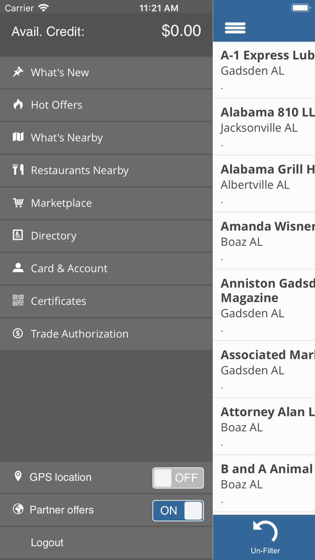The width and height of the screenshot is (315, 560).
Task: Turn off the Partner offers switch
Action: [x=178, y=511]
